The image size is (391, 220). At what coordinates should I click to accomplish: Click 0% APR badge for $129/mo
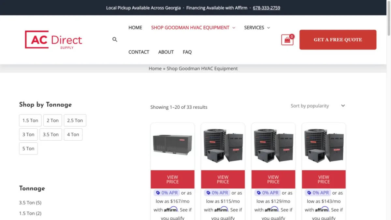point(268,193)
